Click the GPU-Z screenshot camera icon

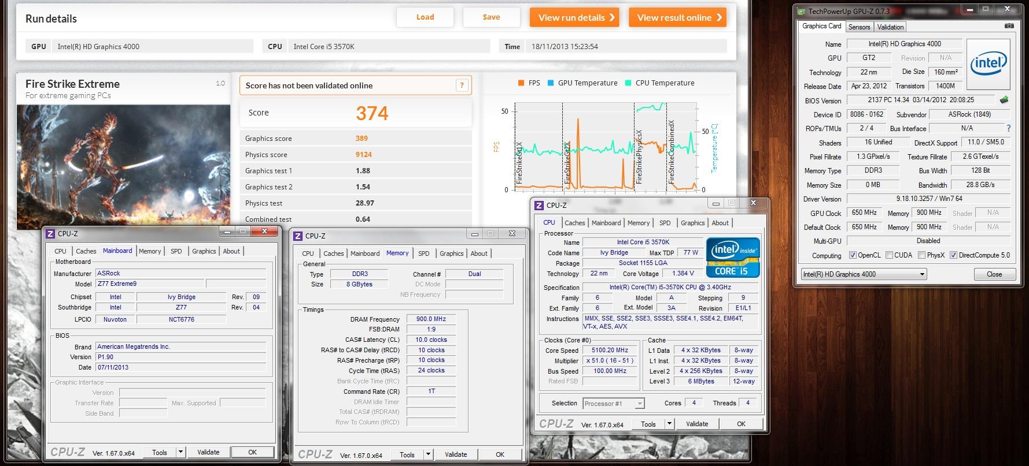[x=1009, y=26]
